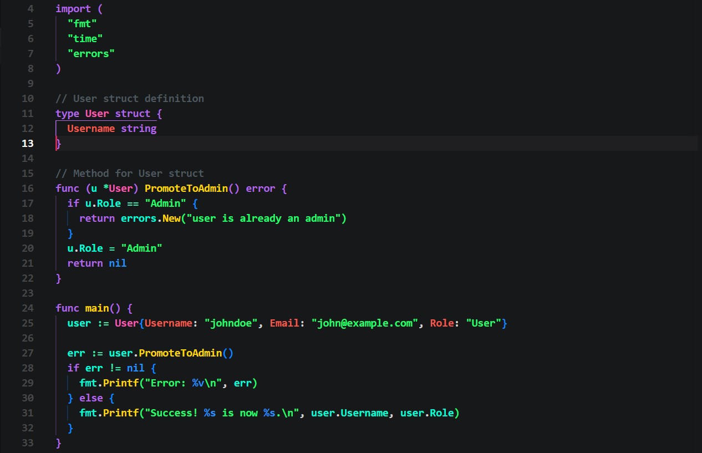Click closing brace on line 13
Screen dimensions: 702x453
click(x=59, y=143)
